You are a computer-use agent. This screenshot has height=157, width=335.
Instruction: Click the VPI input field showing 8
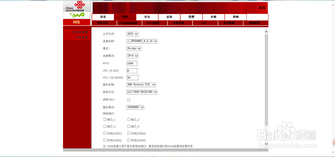click(132, 71)
